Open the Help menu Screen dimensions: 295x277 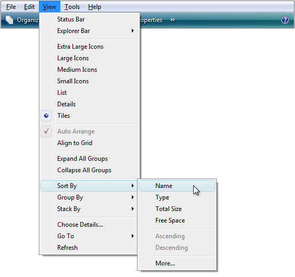[x=94, y=7]
